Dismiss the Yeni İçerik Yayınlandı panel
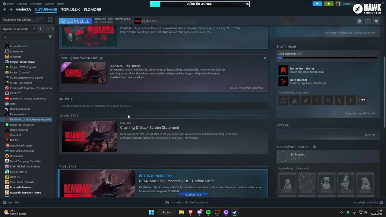 (265, 58)
